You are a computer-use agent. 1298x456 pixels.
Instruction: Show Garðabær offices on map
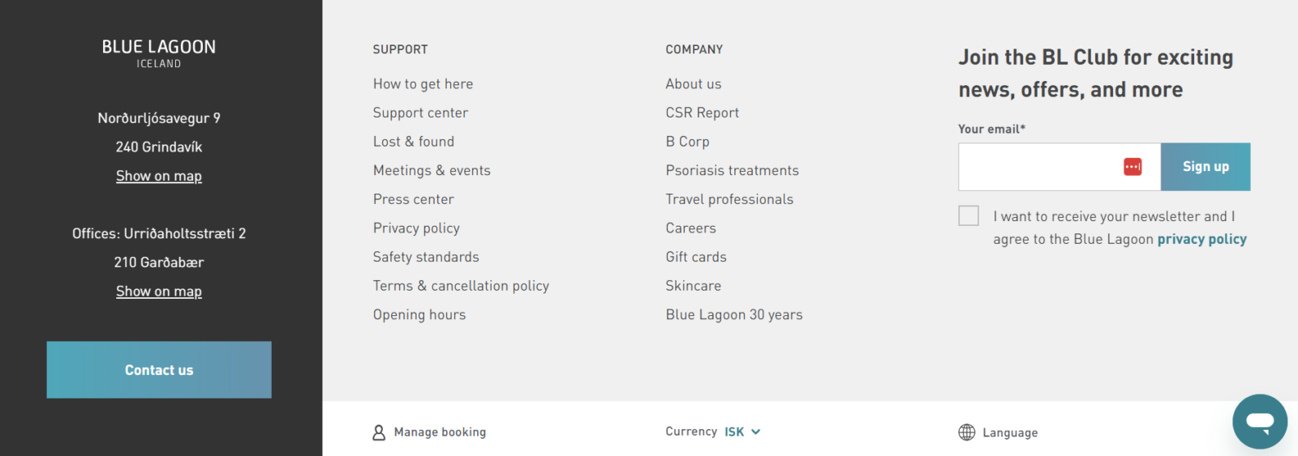coord(159,292)
